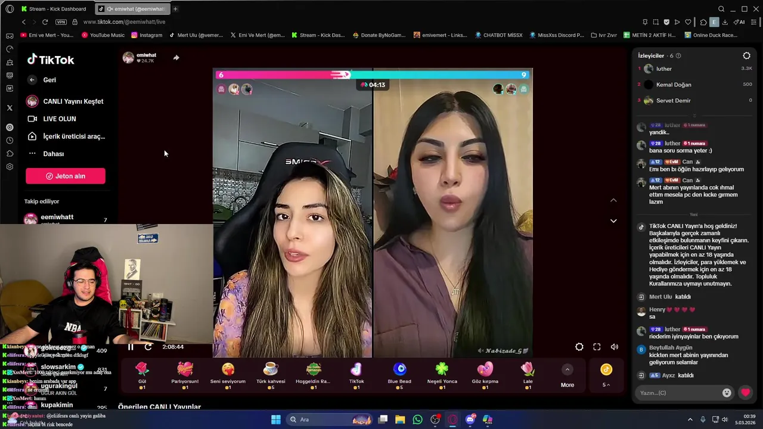Click the İzleyiciler info help icon
Image resolution: width=763 pixels, height=429 pixels.
point(678,55)
